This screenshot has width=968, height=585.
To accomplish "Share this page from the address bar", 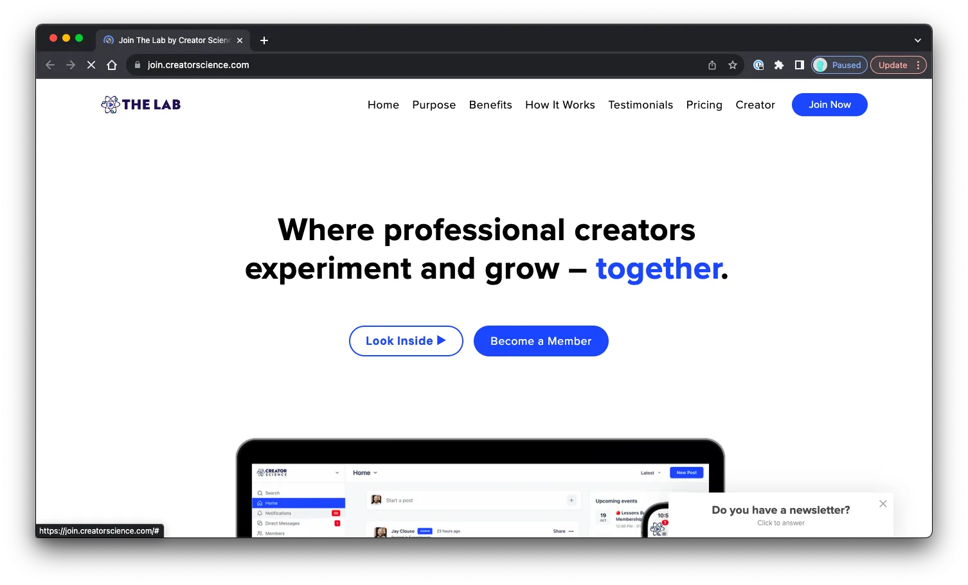I will pos(712,65).
